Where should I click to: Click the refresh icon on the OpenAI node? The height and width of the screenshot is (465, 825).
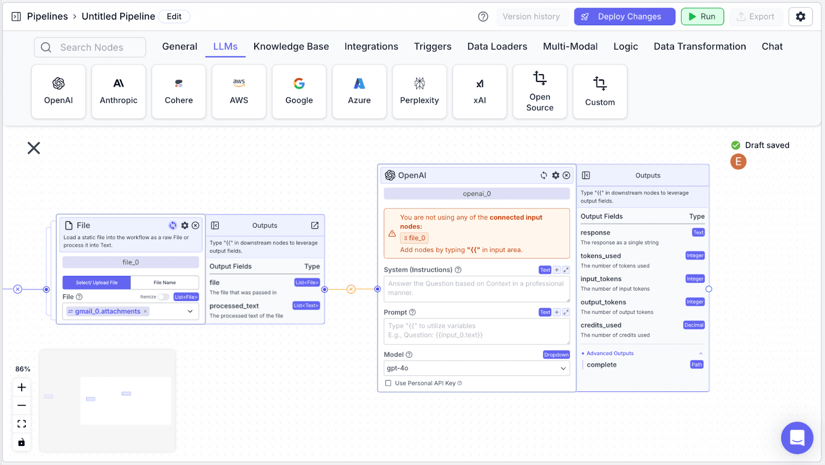pos(543,175)
